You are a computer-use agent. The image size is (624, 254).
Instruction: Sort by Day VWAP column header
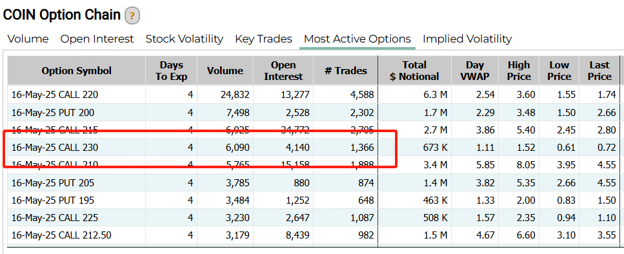[475, 71]
